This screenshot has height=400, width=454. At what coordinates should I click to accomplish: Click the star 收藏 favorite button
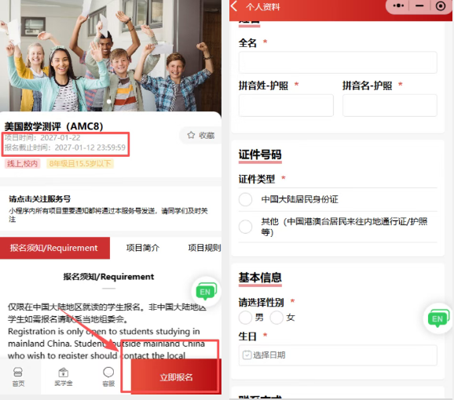(x=200, y=135)
